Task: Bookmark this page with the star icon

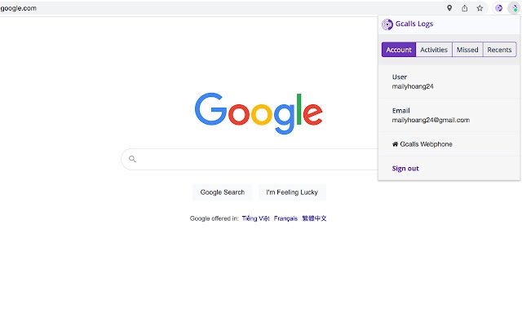Action: (x=480, y=8)
